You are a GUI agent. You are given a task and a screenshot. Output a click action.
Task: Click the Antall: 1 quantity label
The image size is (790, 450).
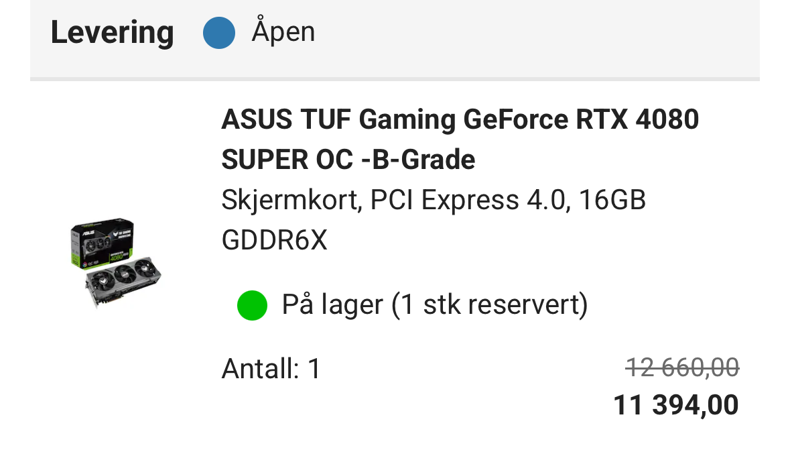coord(271,368)
